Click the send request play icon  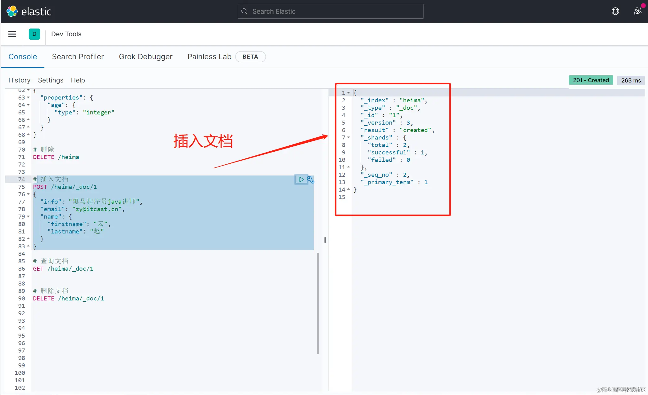click(301, 180)
